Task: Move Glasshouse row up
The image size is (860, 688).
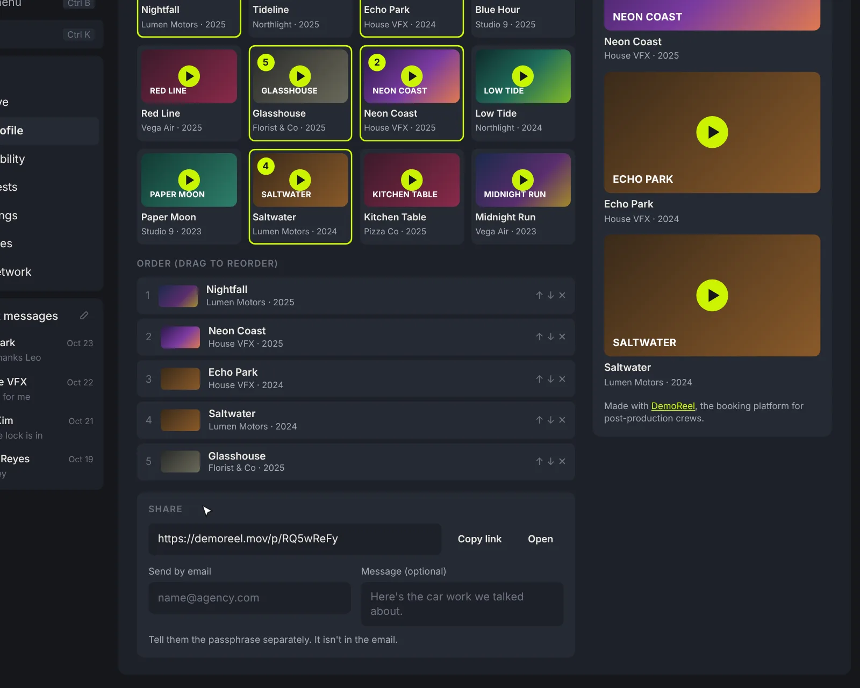Action: (x=539, y=461)
